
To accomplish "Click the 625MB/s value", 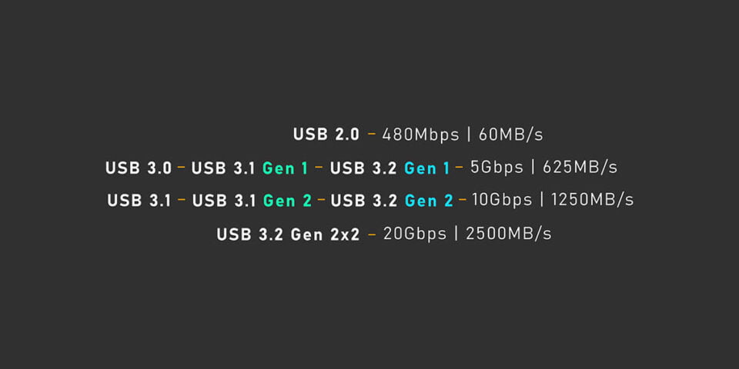I will point(580,168).
